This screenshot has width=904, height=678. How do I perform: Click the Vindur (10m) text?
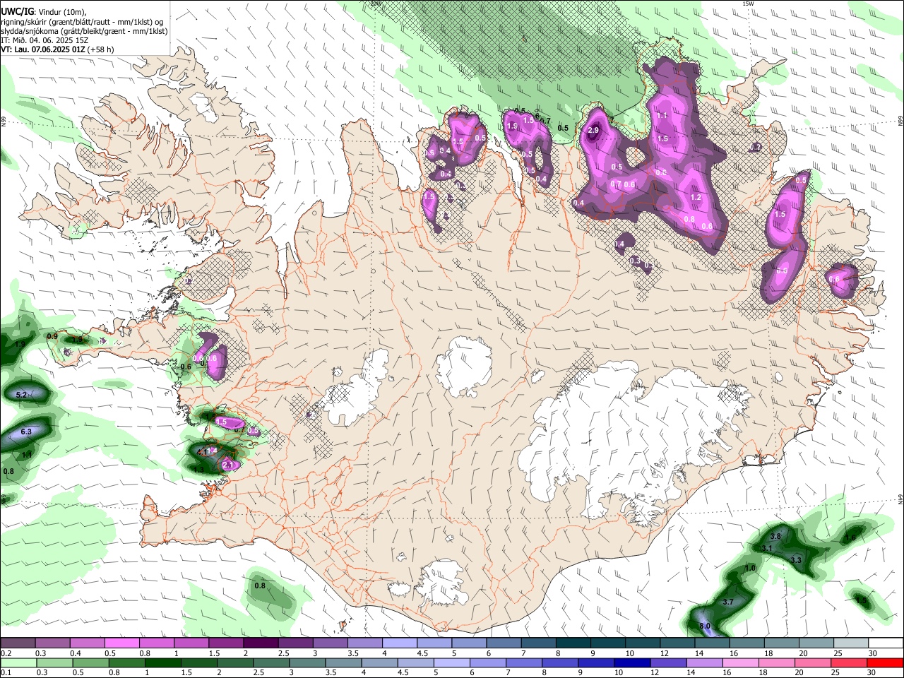point(61,11)
